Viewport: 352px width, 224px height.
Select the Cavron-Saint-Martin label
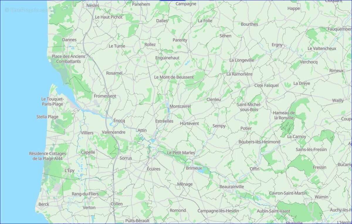[x=288, y=193]
